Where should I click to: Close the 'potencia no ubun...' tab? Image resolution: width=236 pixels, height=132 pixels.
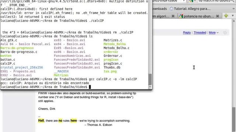point(218,16)
